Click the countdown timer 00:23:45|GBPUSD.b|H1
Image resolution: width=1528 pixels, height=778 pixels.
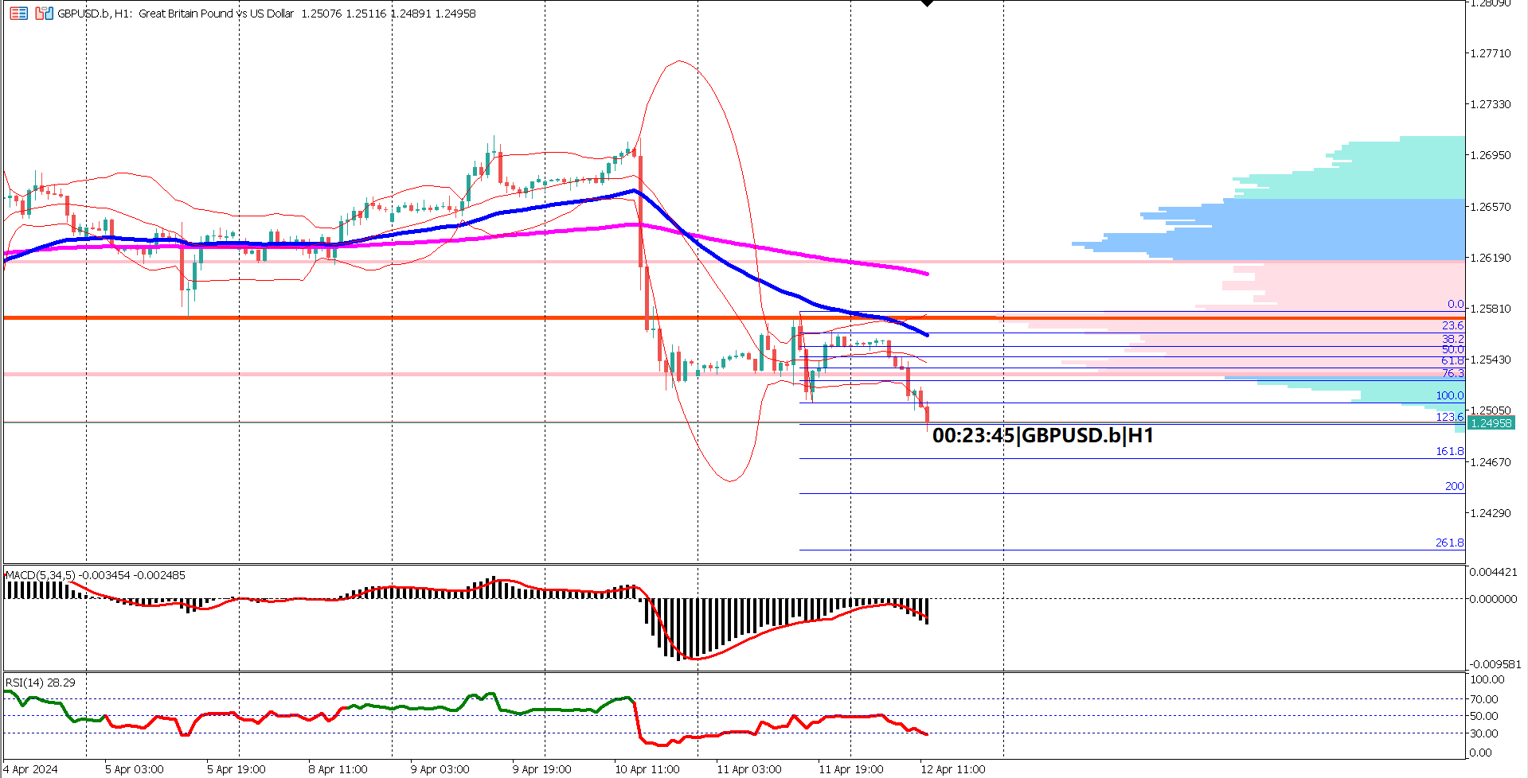pos(1044,435)
